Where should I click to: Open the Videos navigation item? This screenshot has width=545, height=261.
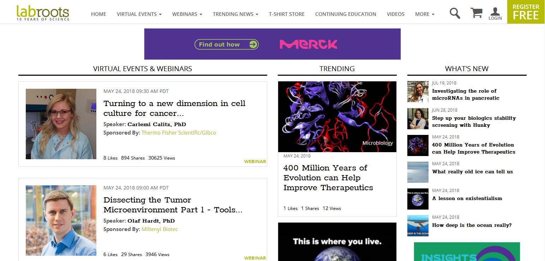pos(395,14)
